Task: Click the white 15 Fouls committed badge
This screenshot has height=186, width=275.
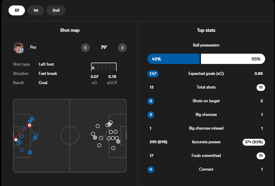Action: (261, 156)
